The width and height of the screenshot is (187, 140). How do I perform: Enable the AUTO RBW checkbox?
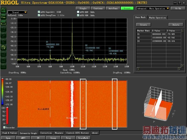(x=78, y=12)
